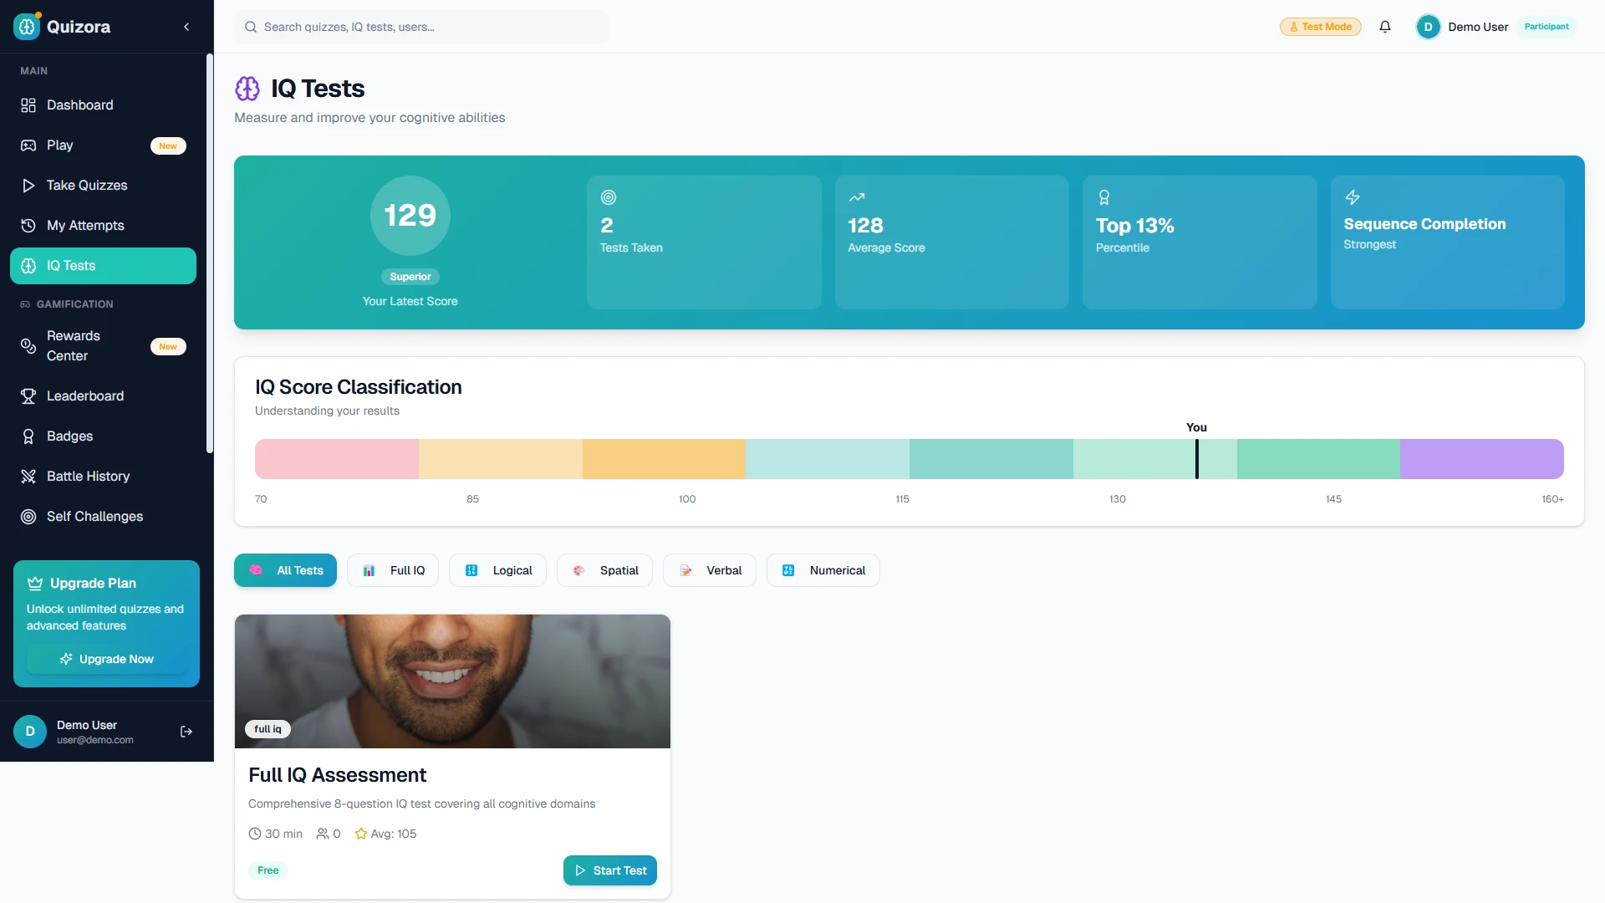Click the Sequence Completion lightning icon
Viewport: 1605px width, 903px height.
point(1353,197)
